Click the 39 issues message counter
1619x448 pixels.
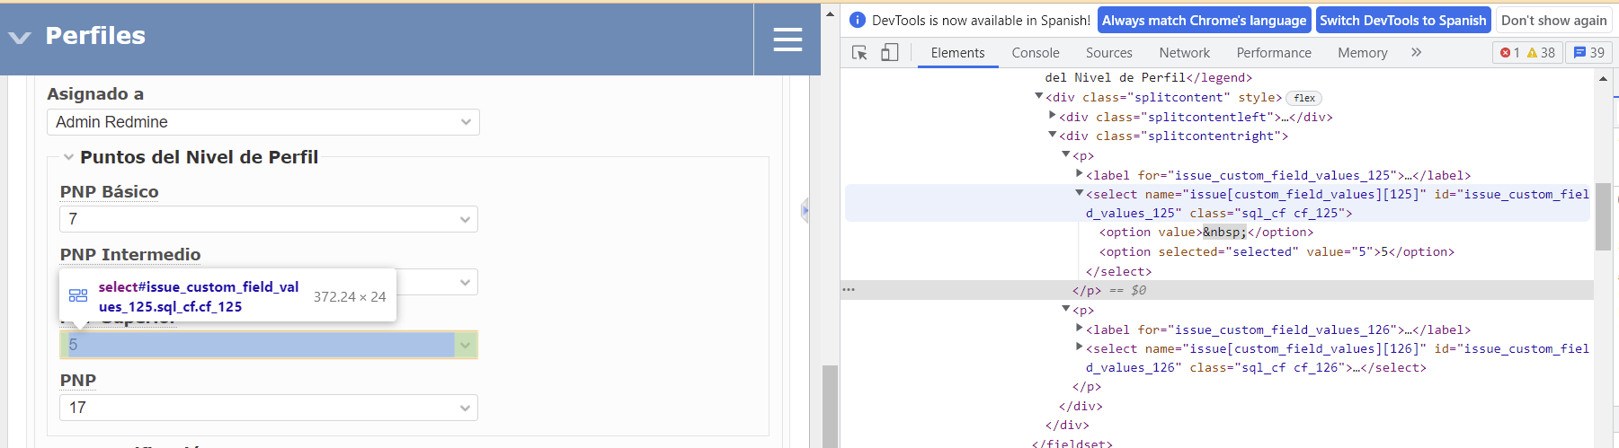pyautogui.click(x=1589, y=53)
